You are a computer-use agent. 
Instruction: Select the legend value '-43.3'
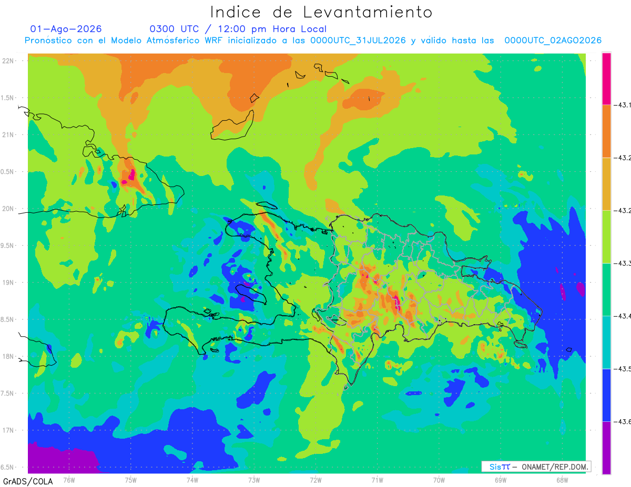point(623,263)
